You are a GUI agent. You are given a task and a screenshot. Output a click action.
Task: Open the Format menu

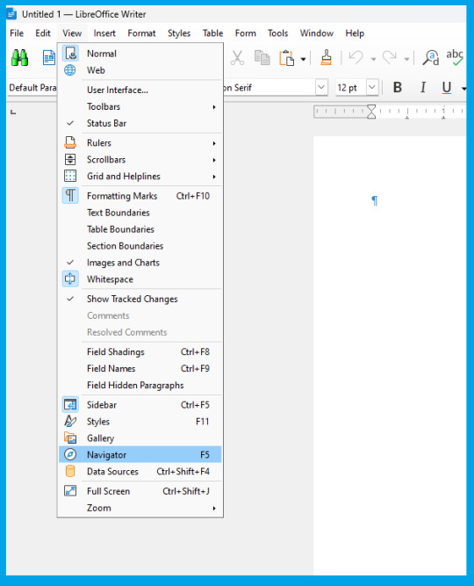click(x=141, y=33)
